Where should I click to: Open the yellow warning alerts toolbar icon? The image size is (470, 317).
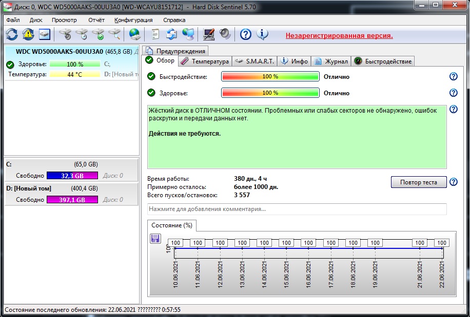(28, 34)
